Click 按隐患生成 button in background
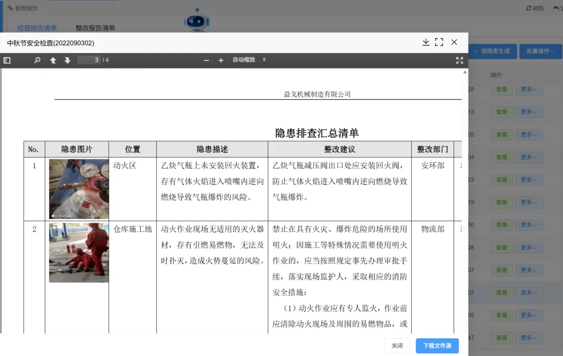The width and height of the screenshot is (563, 356). tap(493, 51)
